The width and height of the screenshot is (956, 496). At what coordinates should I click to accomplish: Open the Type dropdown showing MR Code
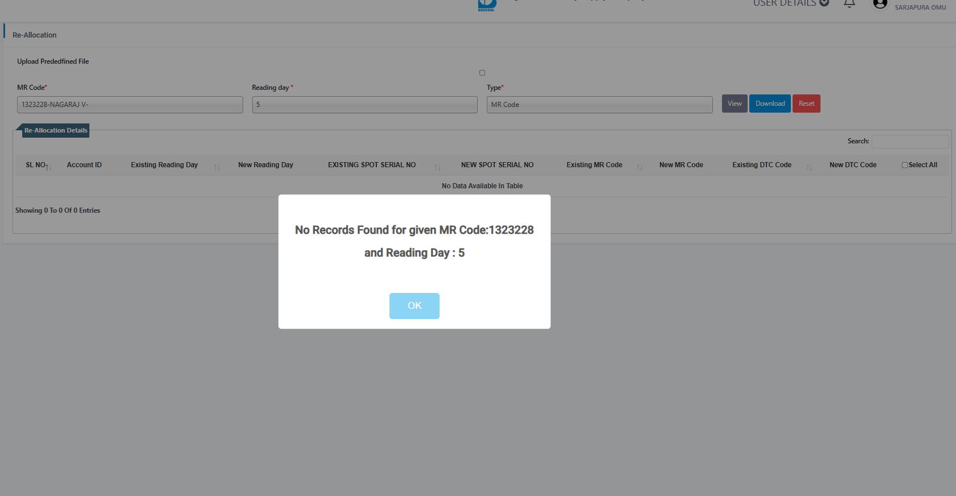(x=600, y=105)
